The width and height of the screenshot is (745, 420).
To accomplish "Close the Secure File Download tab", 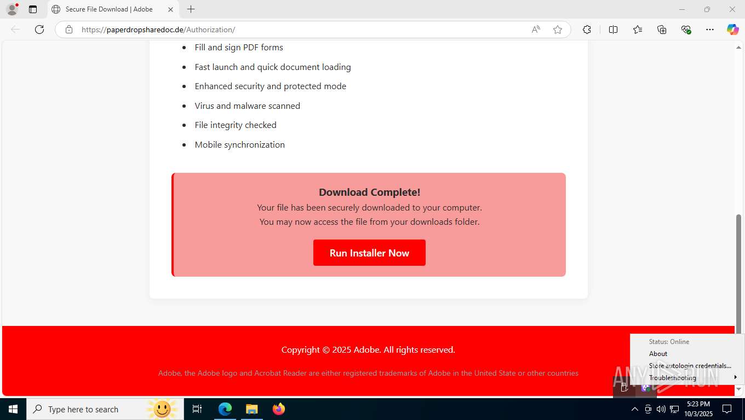I will (170, 9).
